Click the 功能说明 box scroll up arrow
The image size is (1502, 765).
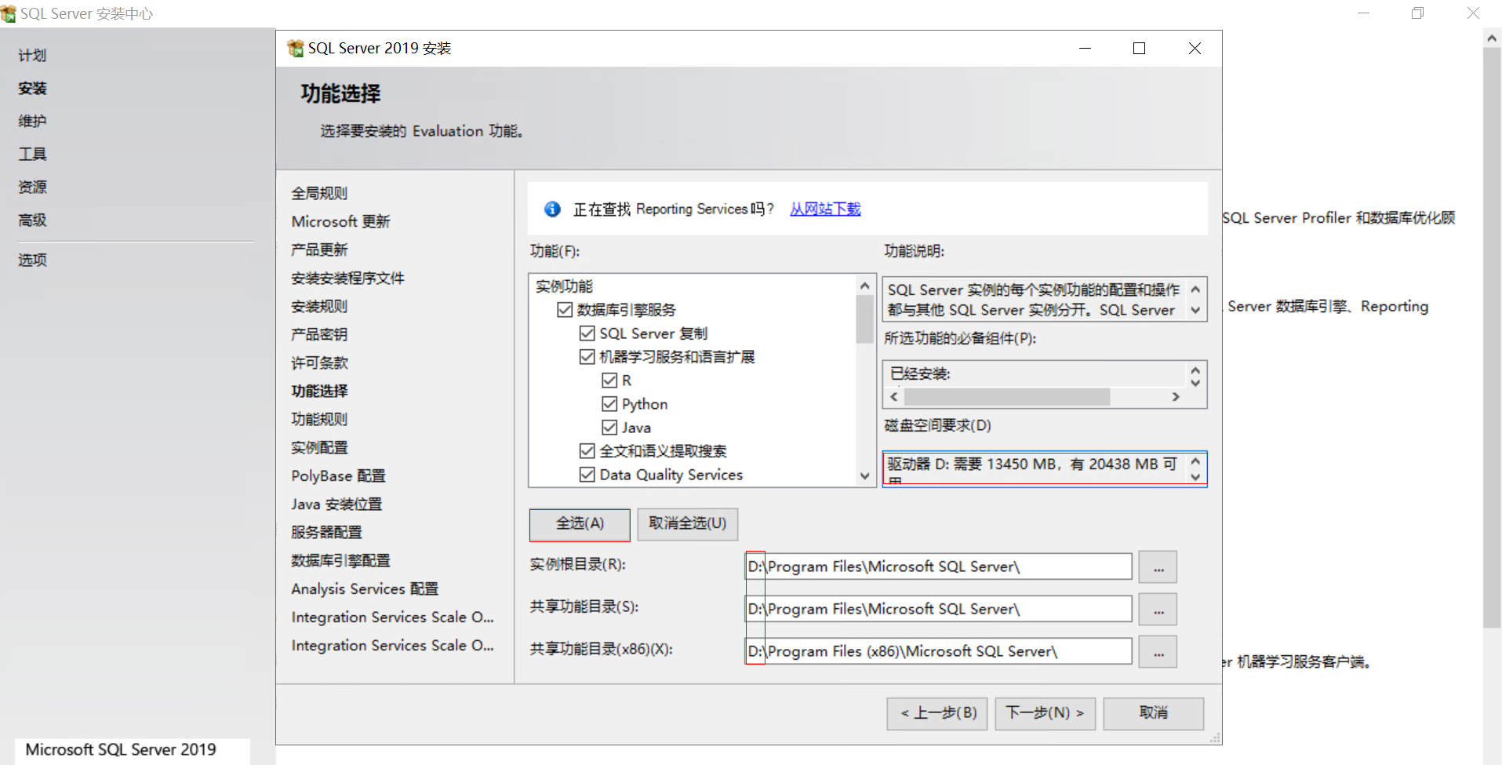(1195, 290)
